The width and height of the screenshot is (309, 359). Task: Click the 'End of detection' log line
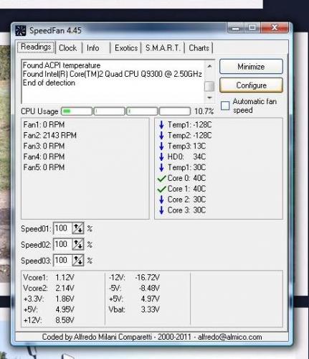point(49,83)
